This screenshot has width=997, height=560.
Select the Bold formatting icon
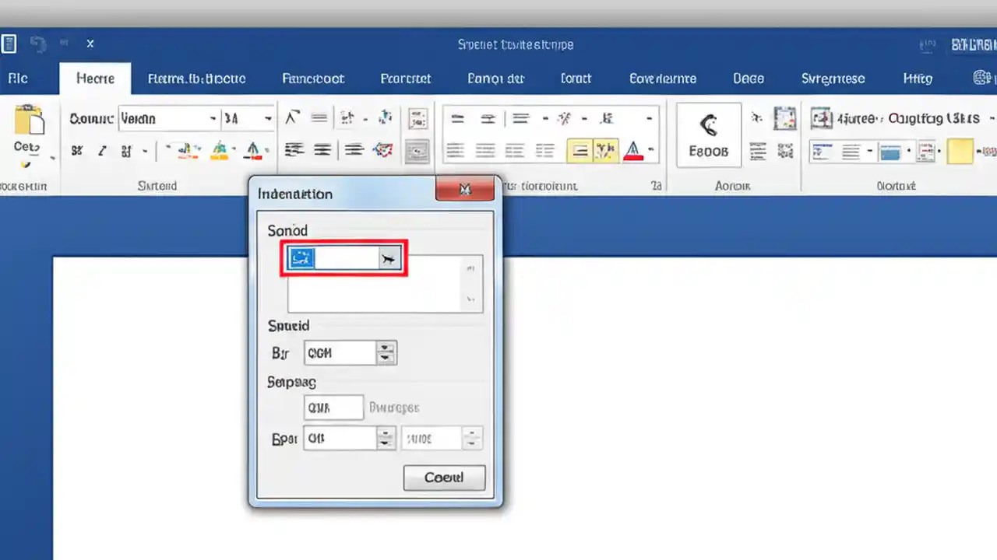coord(76,150)
